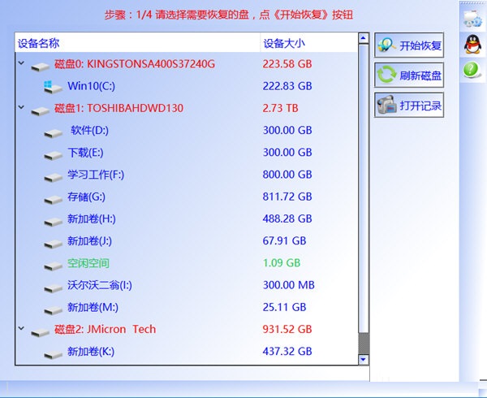Click the 1.09 GB free space size
The height and width of the screenshot is (398, 487).
pyautogui.click(x=282, y=263)
